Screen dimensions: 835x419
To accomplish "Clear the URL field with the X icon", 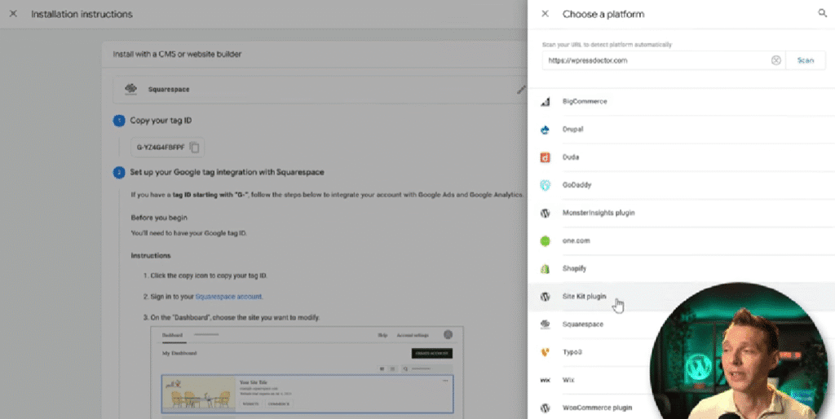I will [x=776, y=60].
